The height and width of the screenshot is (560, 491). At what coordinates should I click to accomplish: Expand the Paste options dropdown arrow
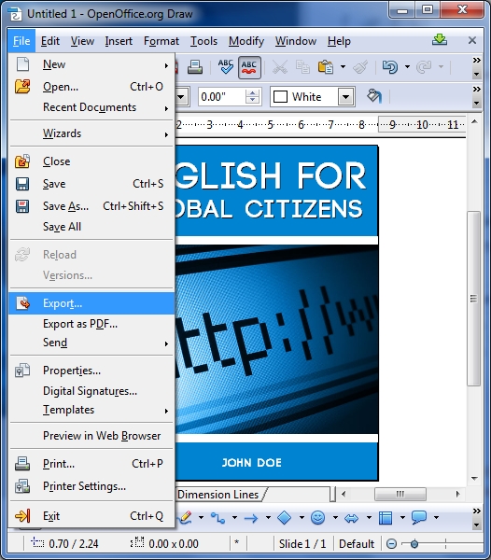point(343,67)
